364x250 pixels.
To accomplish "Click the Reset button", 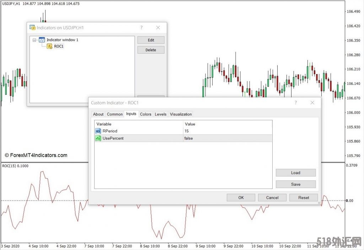I will [304, 197].
